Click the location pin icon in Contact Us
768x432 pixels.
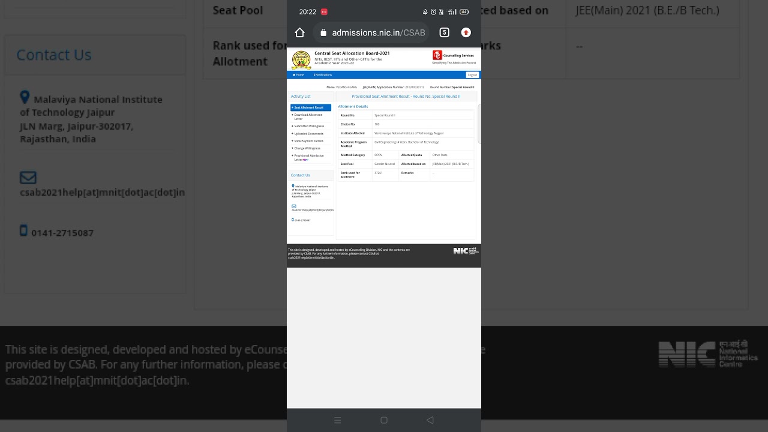point(293,186)
